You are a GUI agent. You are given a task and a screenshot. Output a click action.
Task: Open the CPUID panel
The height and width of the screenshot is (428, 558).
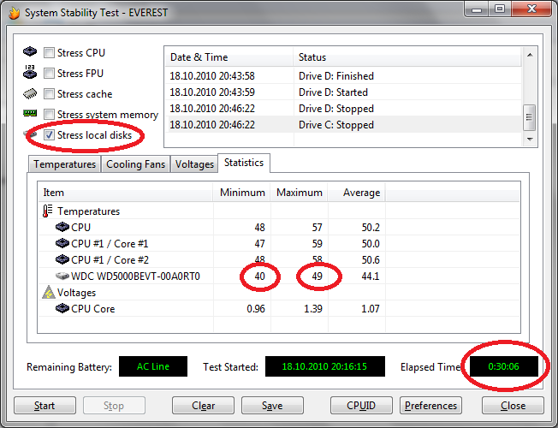pyautogui.click(x=361, y=406)
